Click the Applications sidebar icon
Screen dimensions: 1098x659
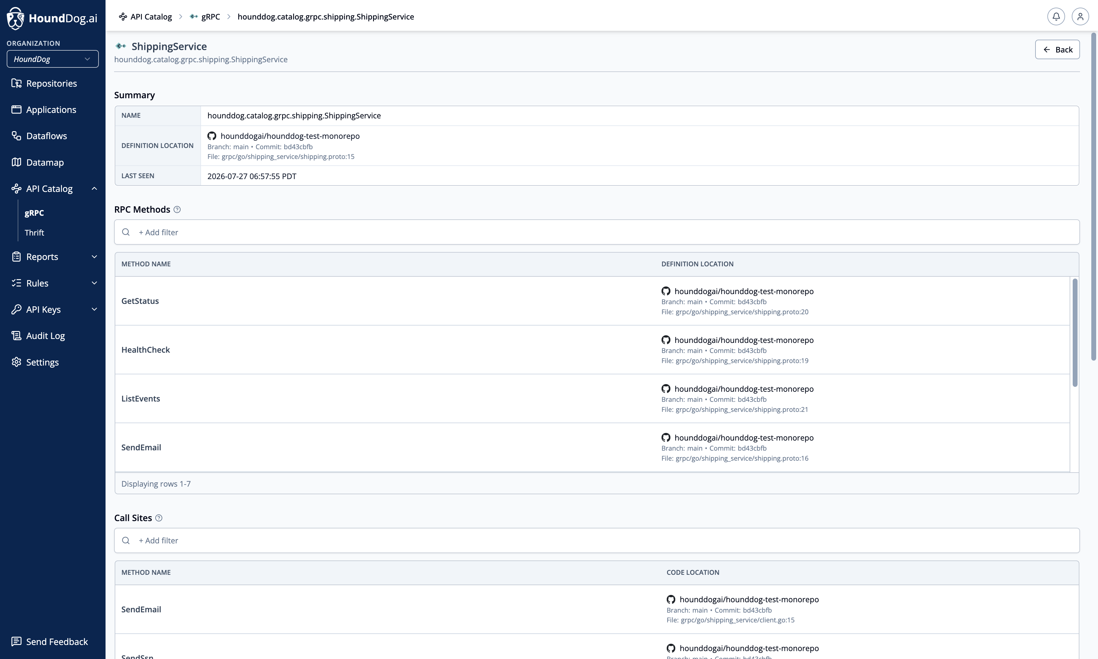click(16, 110)
